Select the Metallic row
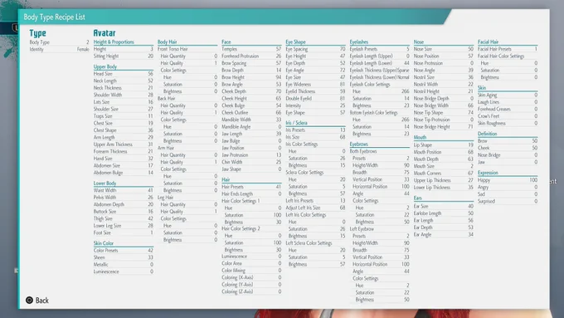 124,265
